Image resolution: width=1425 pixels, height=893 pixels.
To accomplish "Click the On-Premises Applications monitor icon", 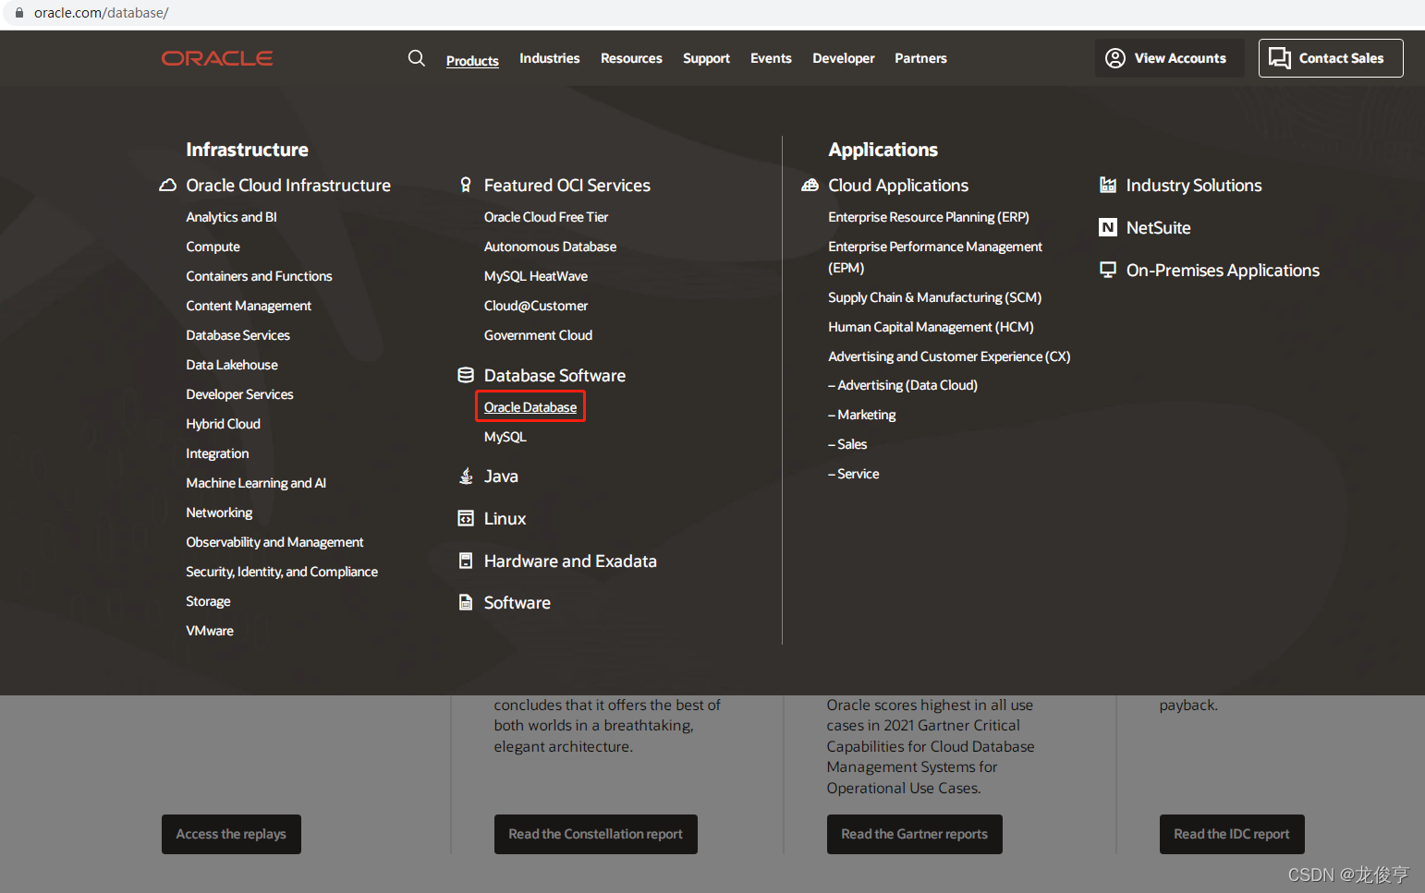I will coord(1108,270).
